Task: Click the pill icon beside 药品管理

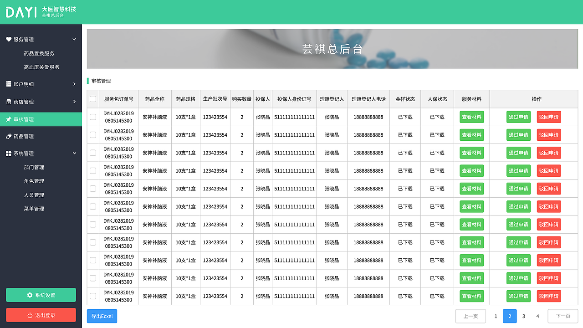Action: pos(9,136)
